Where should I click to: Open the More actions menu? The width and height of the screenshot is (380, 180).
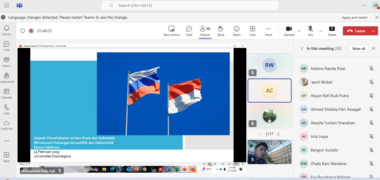[x=268, y=31]
